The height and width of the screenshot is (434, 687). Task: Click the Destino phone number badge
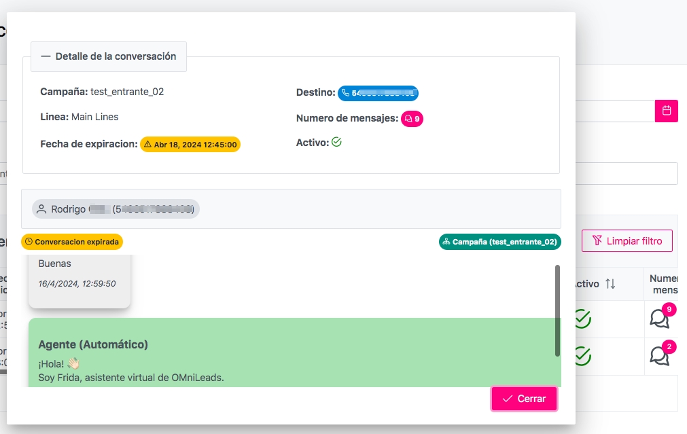378,93
